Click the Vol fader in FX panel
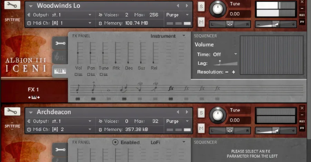The image size is (311, 162). [x=78, y=53]
